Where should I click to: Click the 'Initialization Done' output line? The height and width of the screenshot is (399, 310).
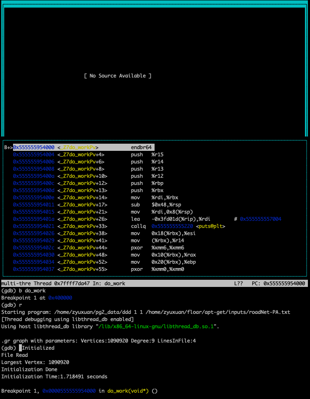pyautogui.click(x=29, y=369)
